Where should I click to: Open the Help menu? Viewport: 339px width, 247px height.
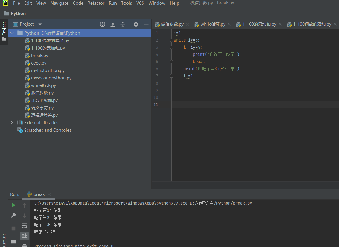pyautogui.click(x=175, y=3)
